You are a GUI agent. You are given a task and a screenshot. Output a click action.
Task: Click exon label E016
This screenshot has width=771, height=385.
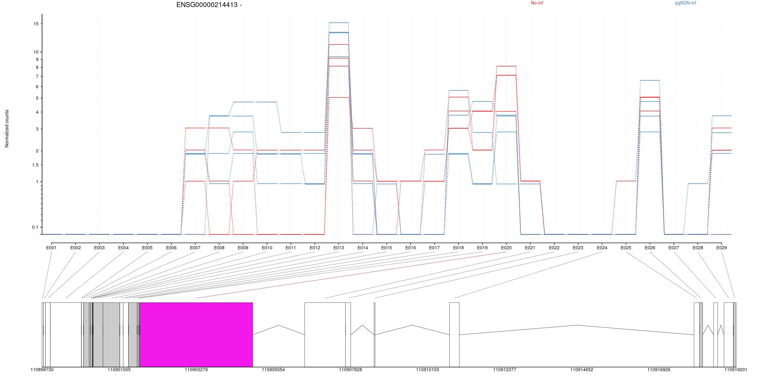coord(411,248)
